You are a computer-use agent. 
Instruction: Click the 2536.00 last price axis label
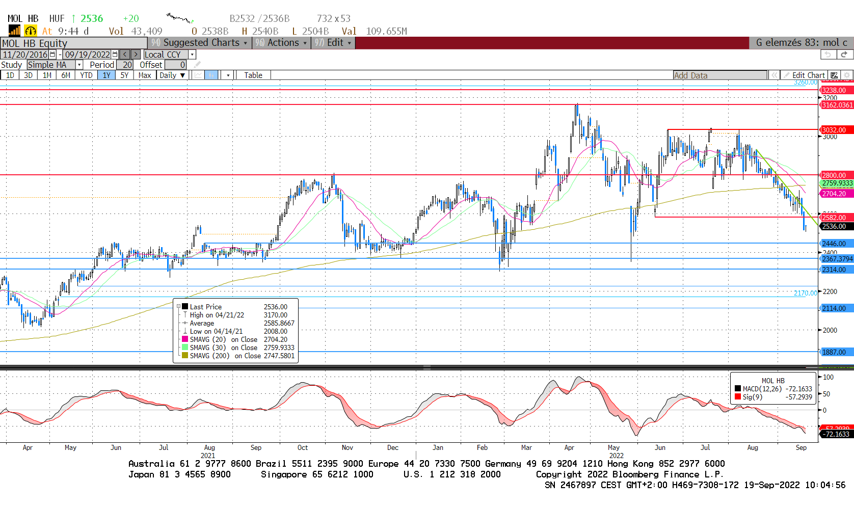[837, 226]
